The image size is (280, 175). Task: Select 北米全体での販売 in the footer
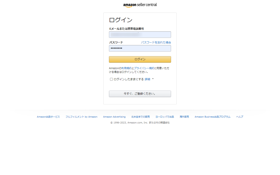click(x=140, y=117)
